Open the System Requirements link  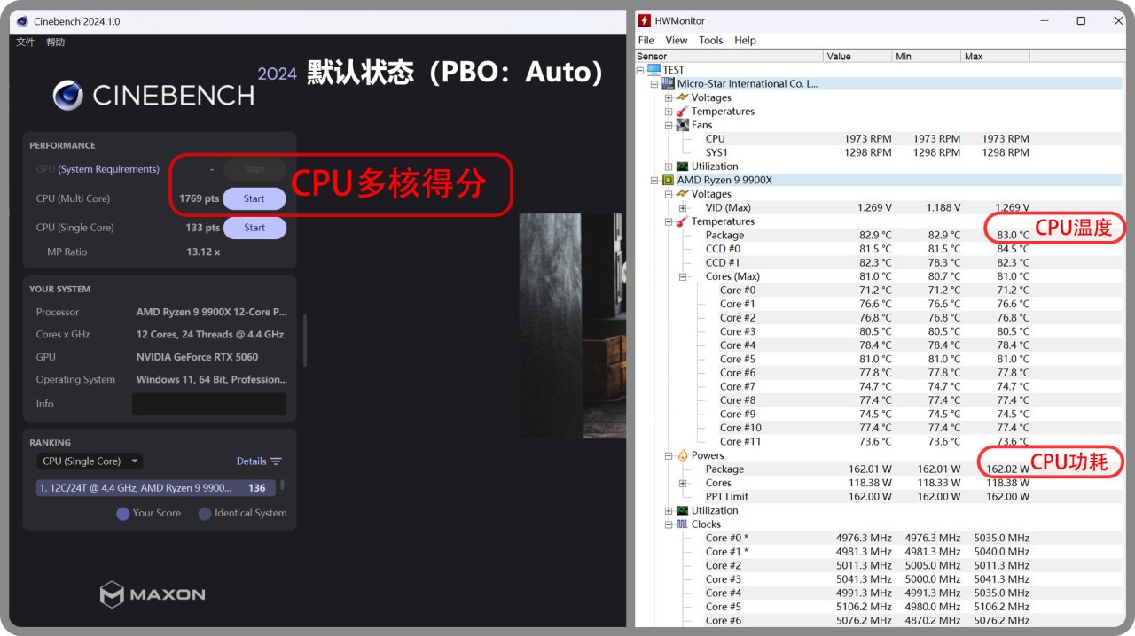(x=109, y=169)
